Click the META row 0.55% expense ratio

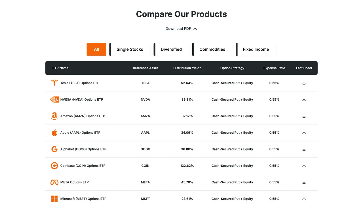[274, 182]
